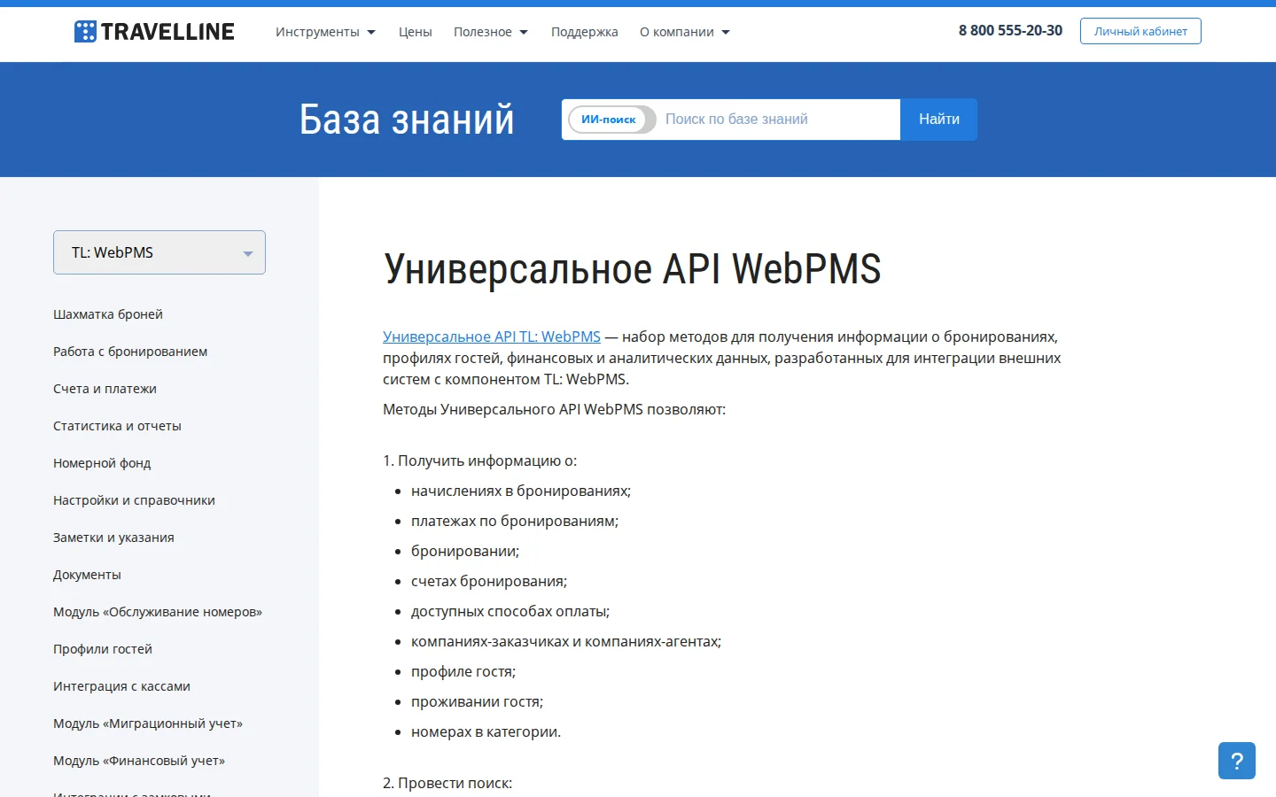The width and height of the screenshot is (1276, 797).
Task: Open Документы section
Action: (x=87, y=575)
